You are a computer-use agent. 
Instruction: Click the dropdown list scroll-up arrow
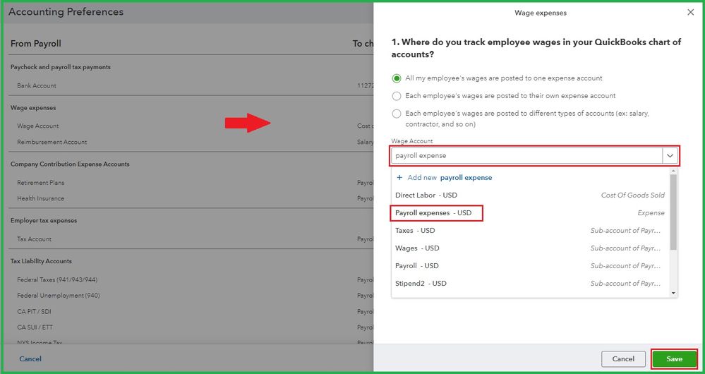pyautogui.click(x=673, y=171)
